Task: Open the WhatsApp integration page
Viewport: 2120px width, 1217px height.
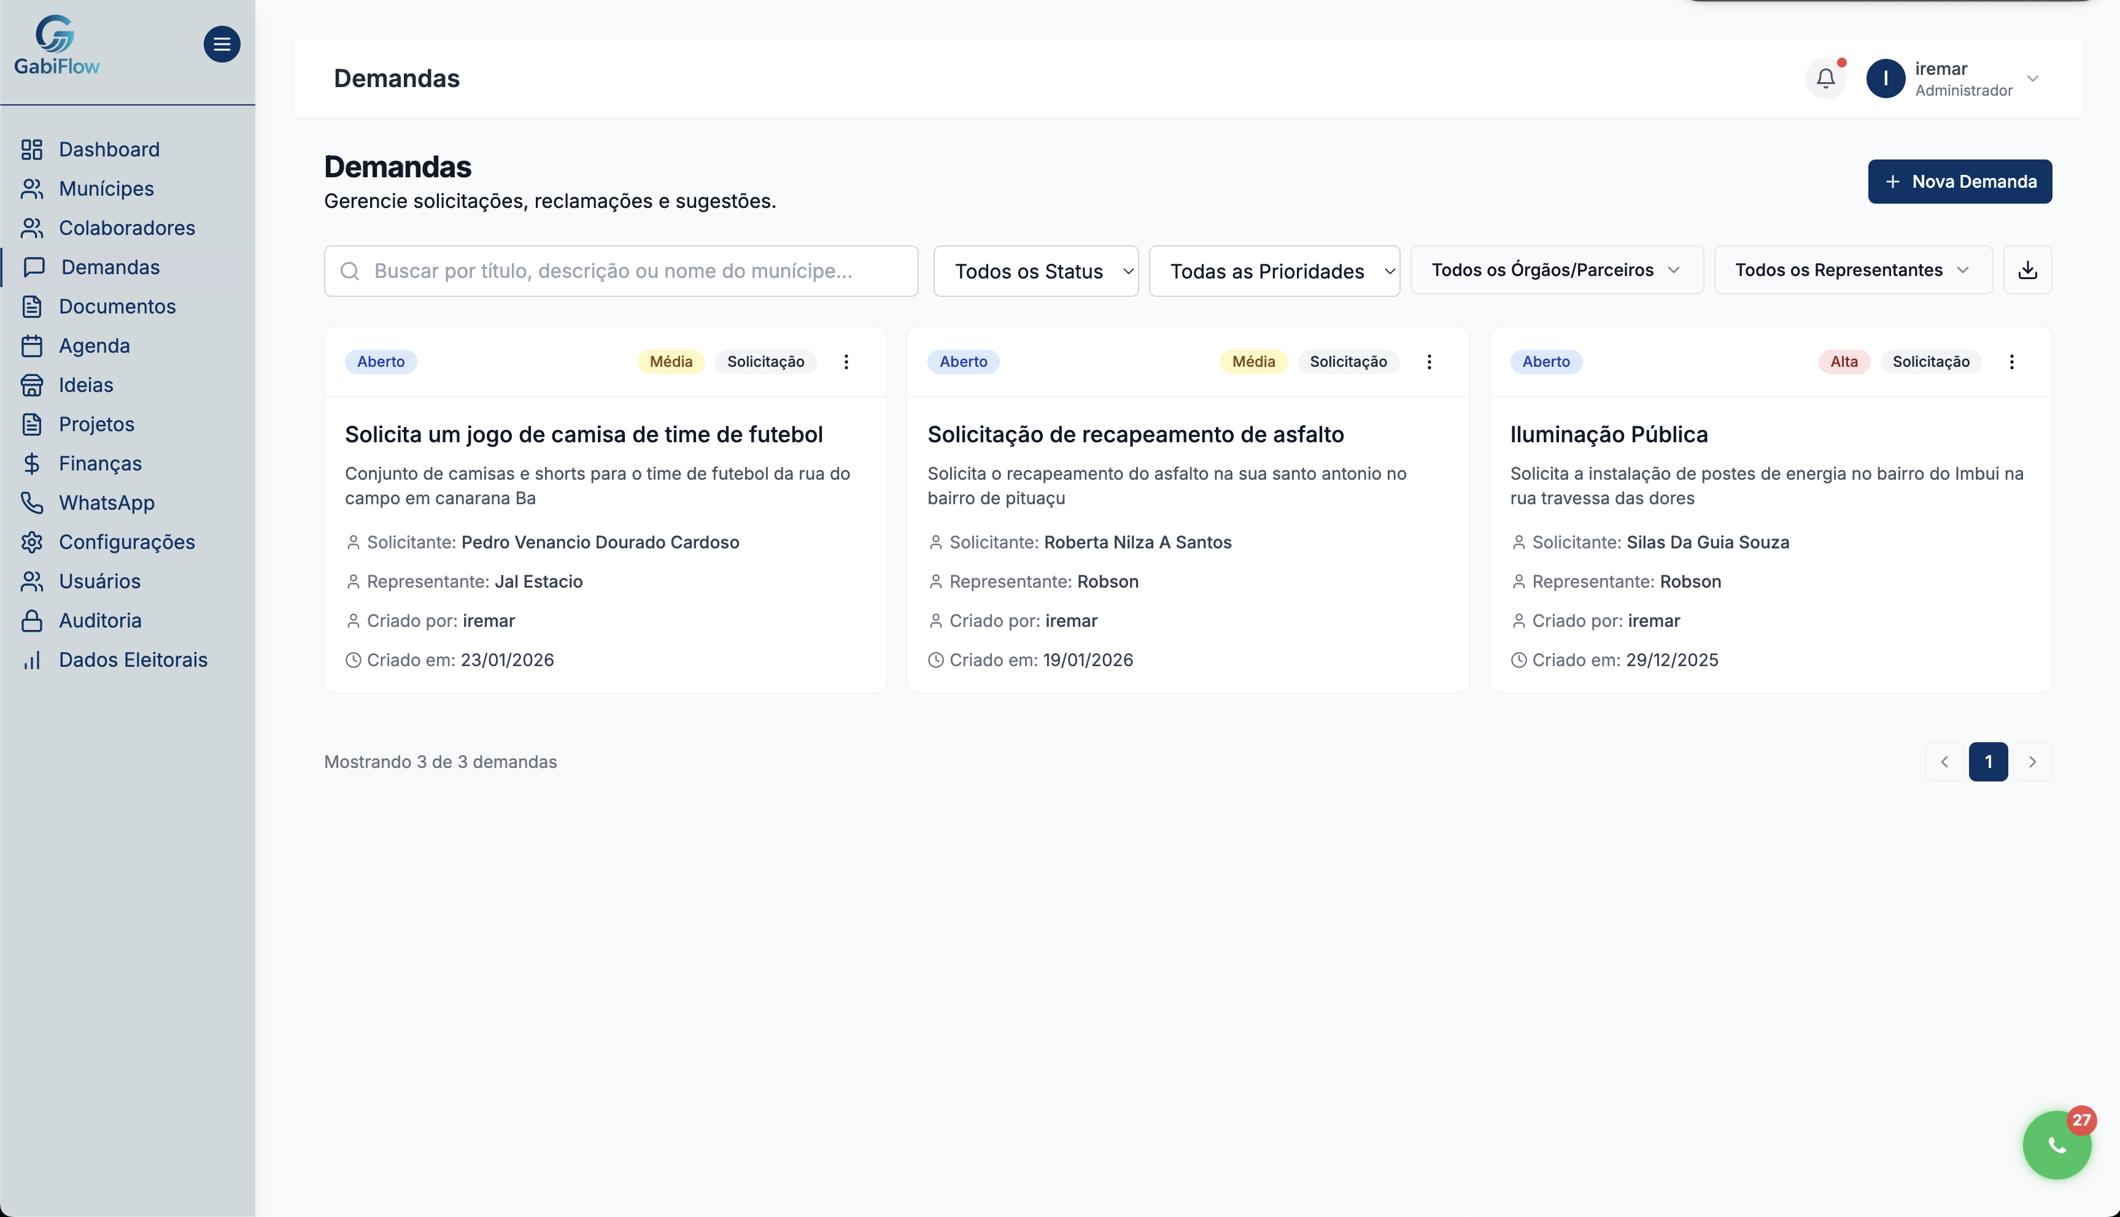Action: (x=106, y=502)
